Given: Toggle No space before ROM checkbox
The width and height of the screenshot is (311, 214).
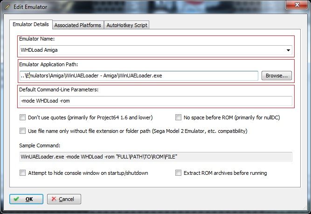Looking at the screenshot, I should click(x=178, y=117).
